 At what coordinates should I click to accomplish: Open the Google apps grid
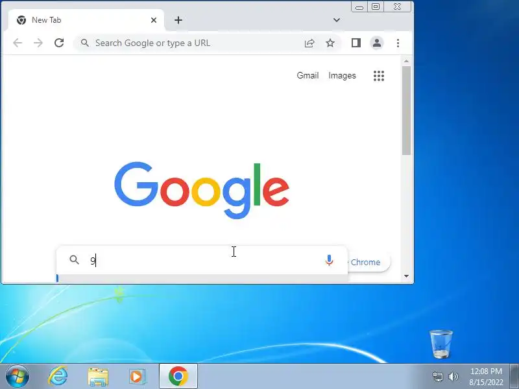coord(379,76)
